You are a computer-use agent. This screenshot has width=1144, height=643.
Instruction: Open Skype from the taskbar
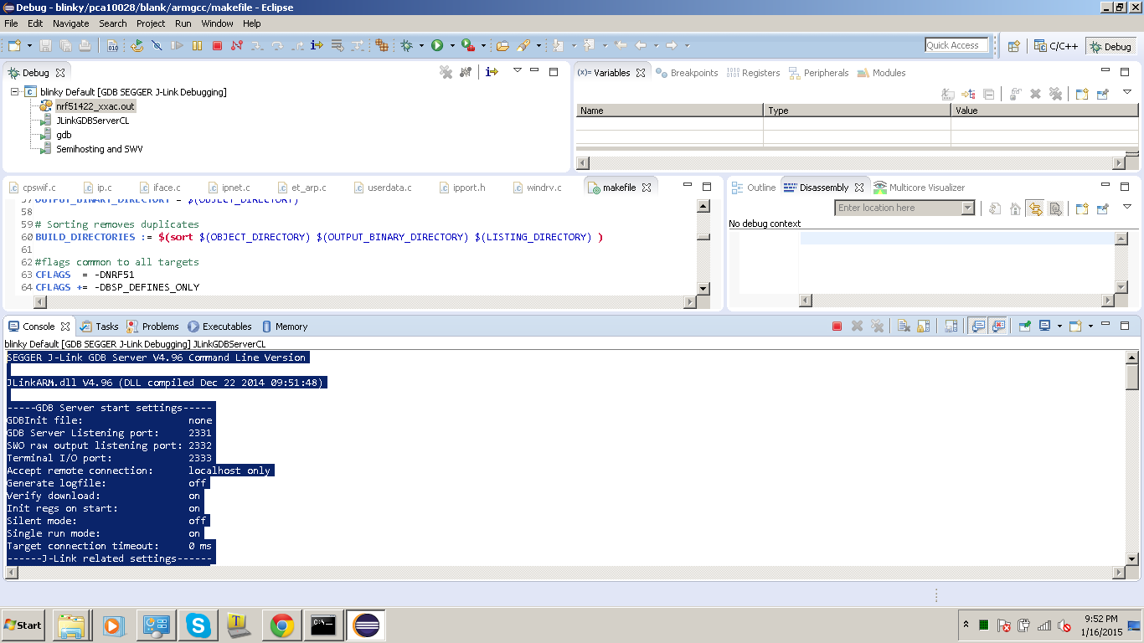pyautogui.click(x=198, y=625)
